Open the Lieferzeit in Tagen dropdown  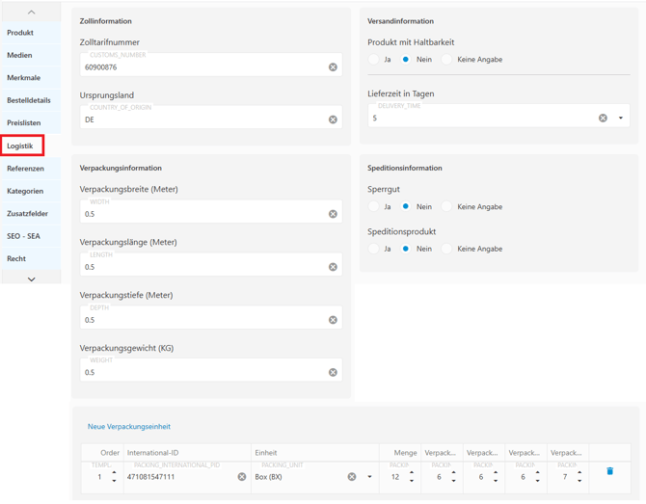621,119
